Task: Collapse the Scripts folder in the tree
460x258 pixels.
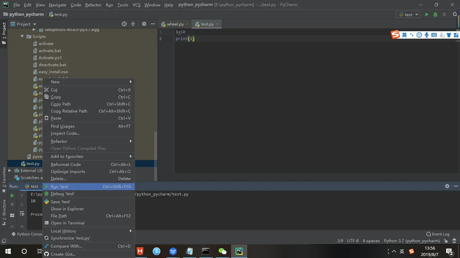Action: pos(22,36)
